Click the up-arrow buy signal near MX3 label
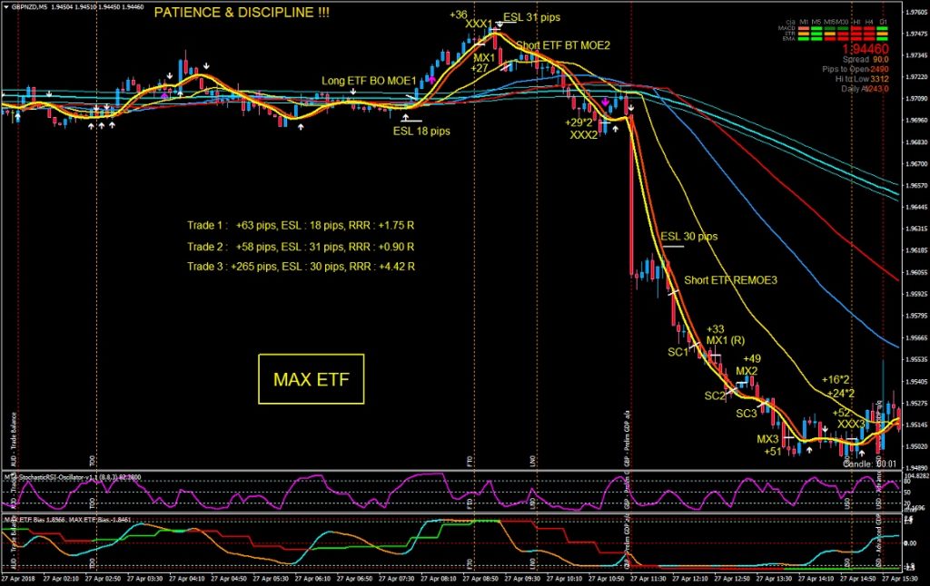 pyautogui.click(x=809, y=450)
